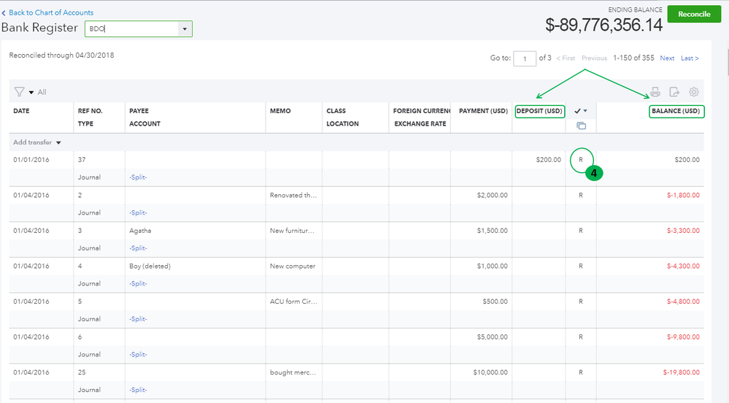This screenshot has height=403, width=729.
Task: Go to the Next page of results
Action: click(667, 58)
